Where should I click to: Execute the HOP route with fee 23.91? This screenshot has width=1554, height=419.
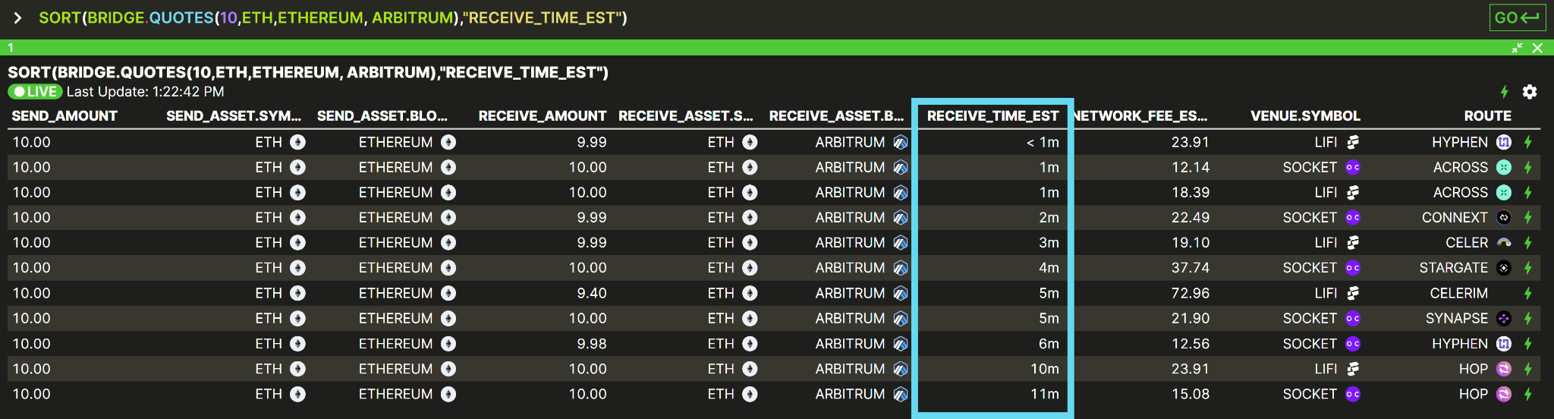[1527, 369]
